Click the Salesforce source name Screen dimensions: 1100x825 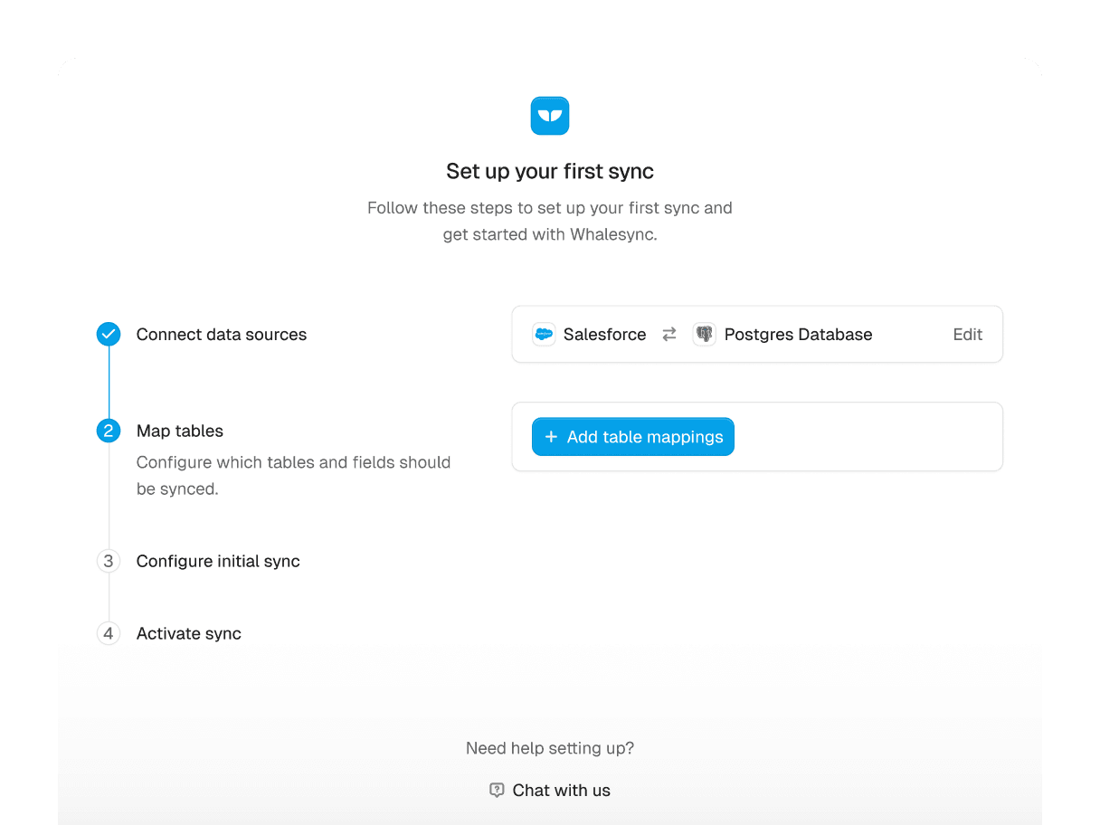[x=604, y=335]
